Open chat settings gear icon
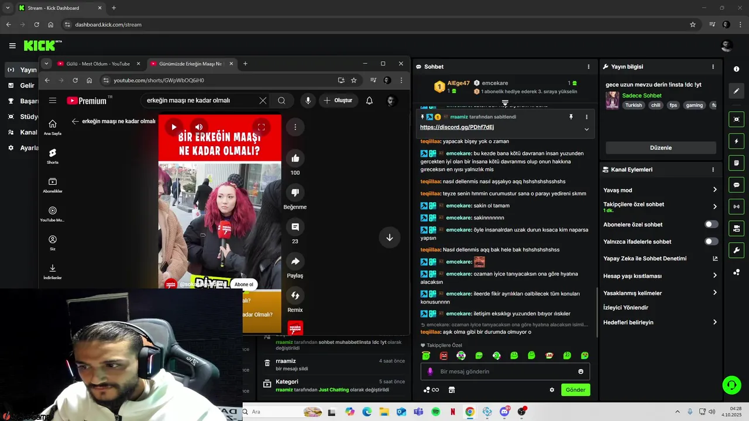Viewport: 749px width, 421px height. [x=551, y=390]
